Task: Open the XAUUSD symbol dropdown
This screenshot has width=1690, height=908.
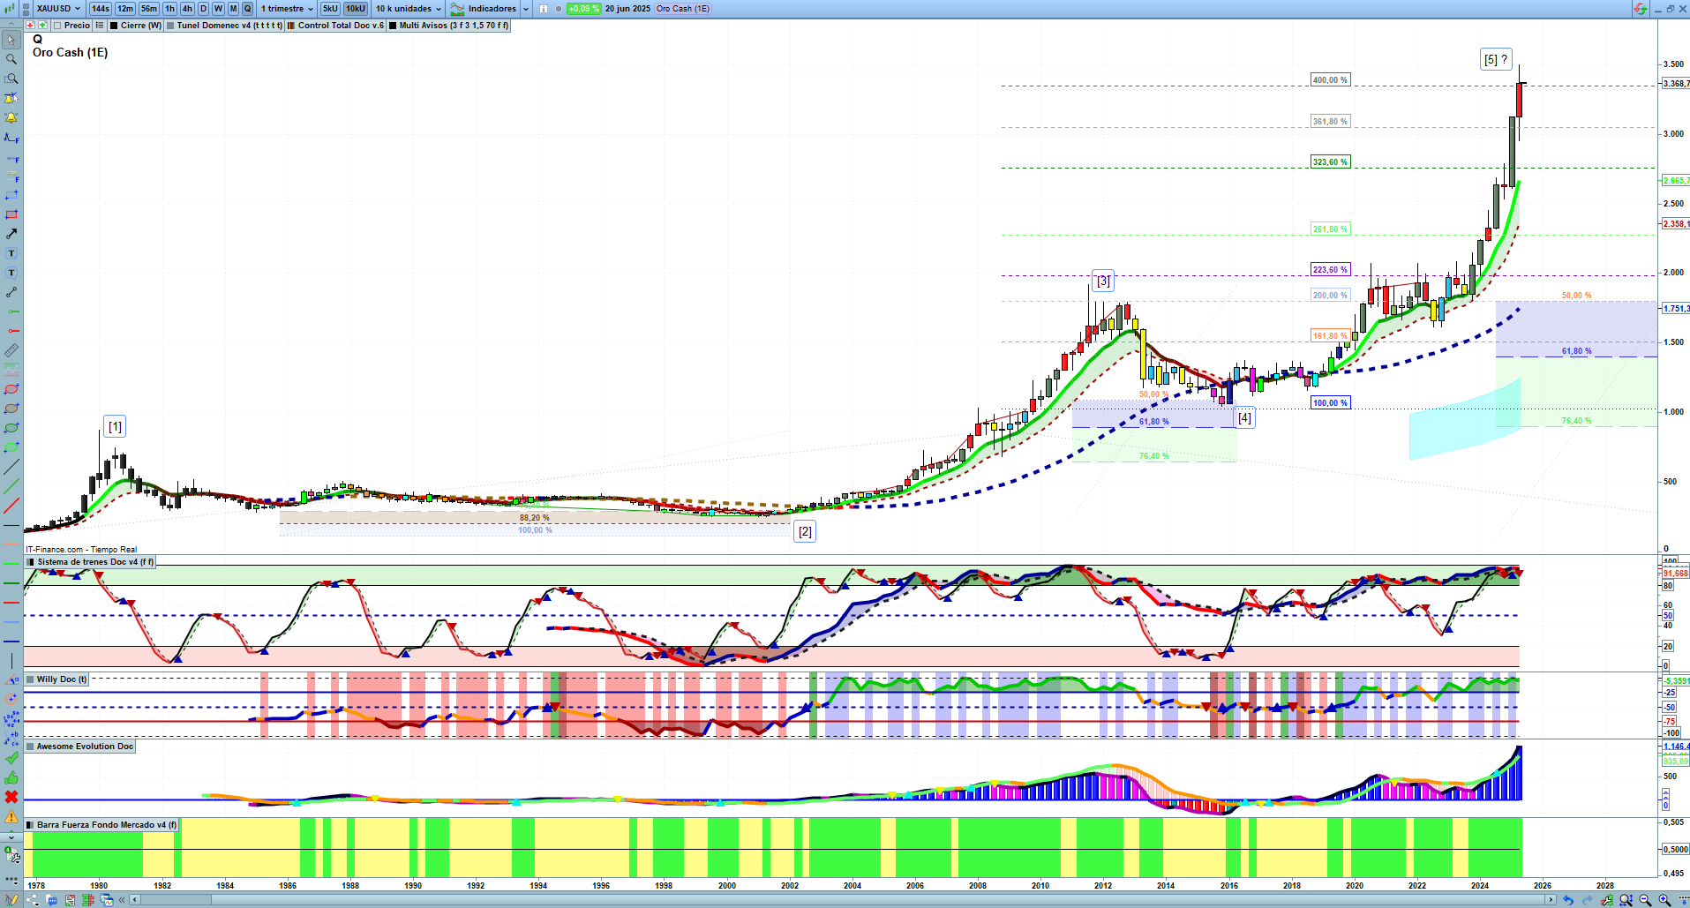Action: pos(58,9)
